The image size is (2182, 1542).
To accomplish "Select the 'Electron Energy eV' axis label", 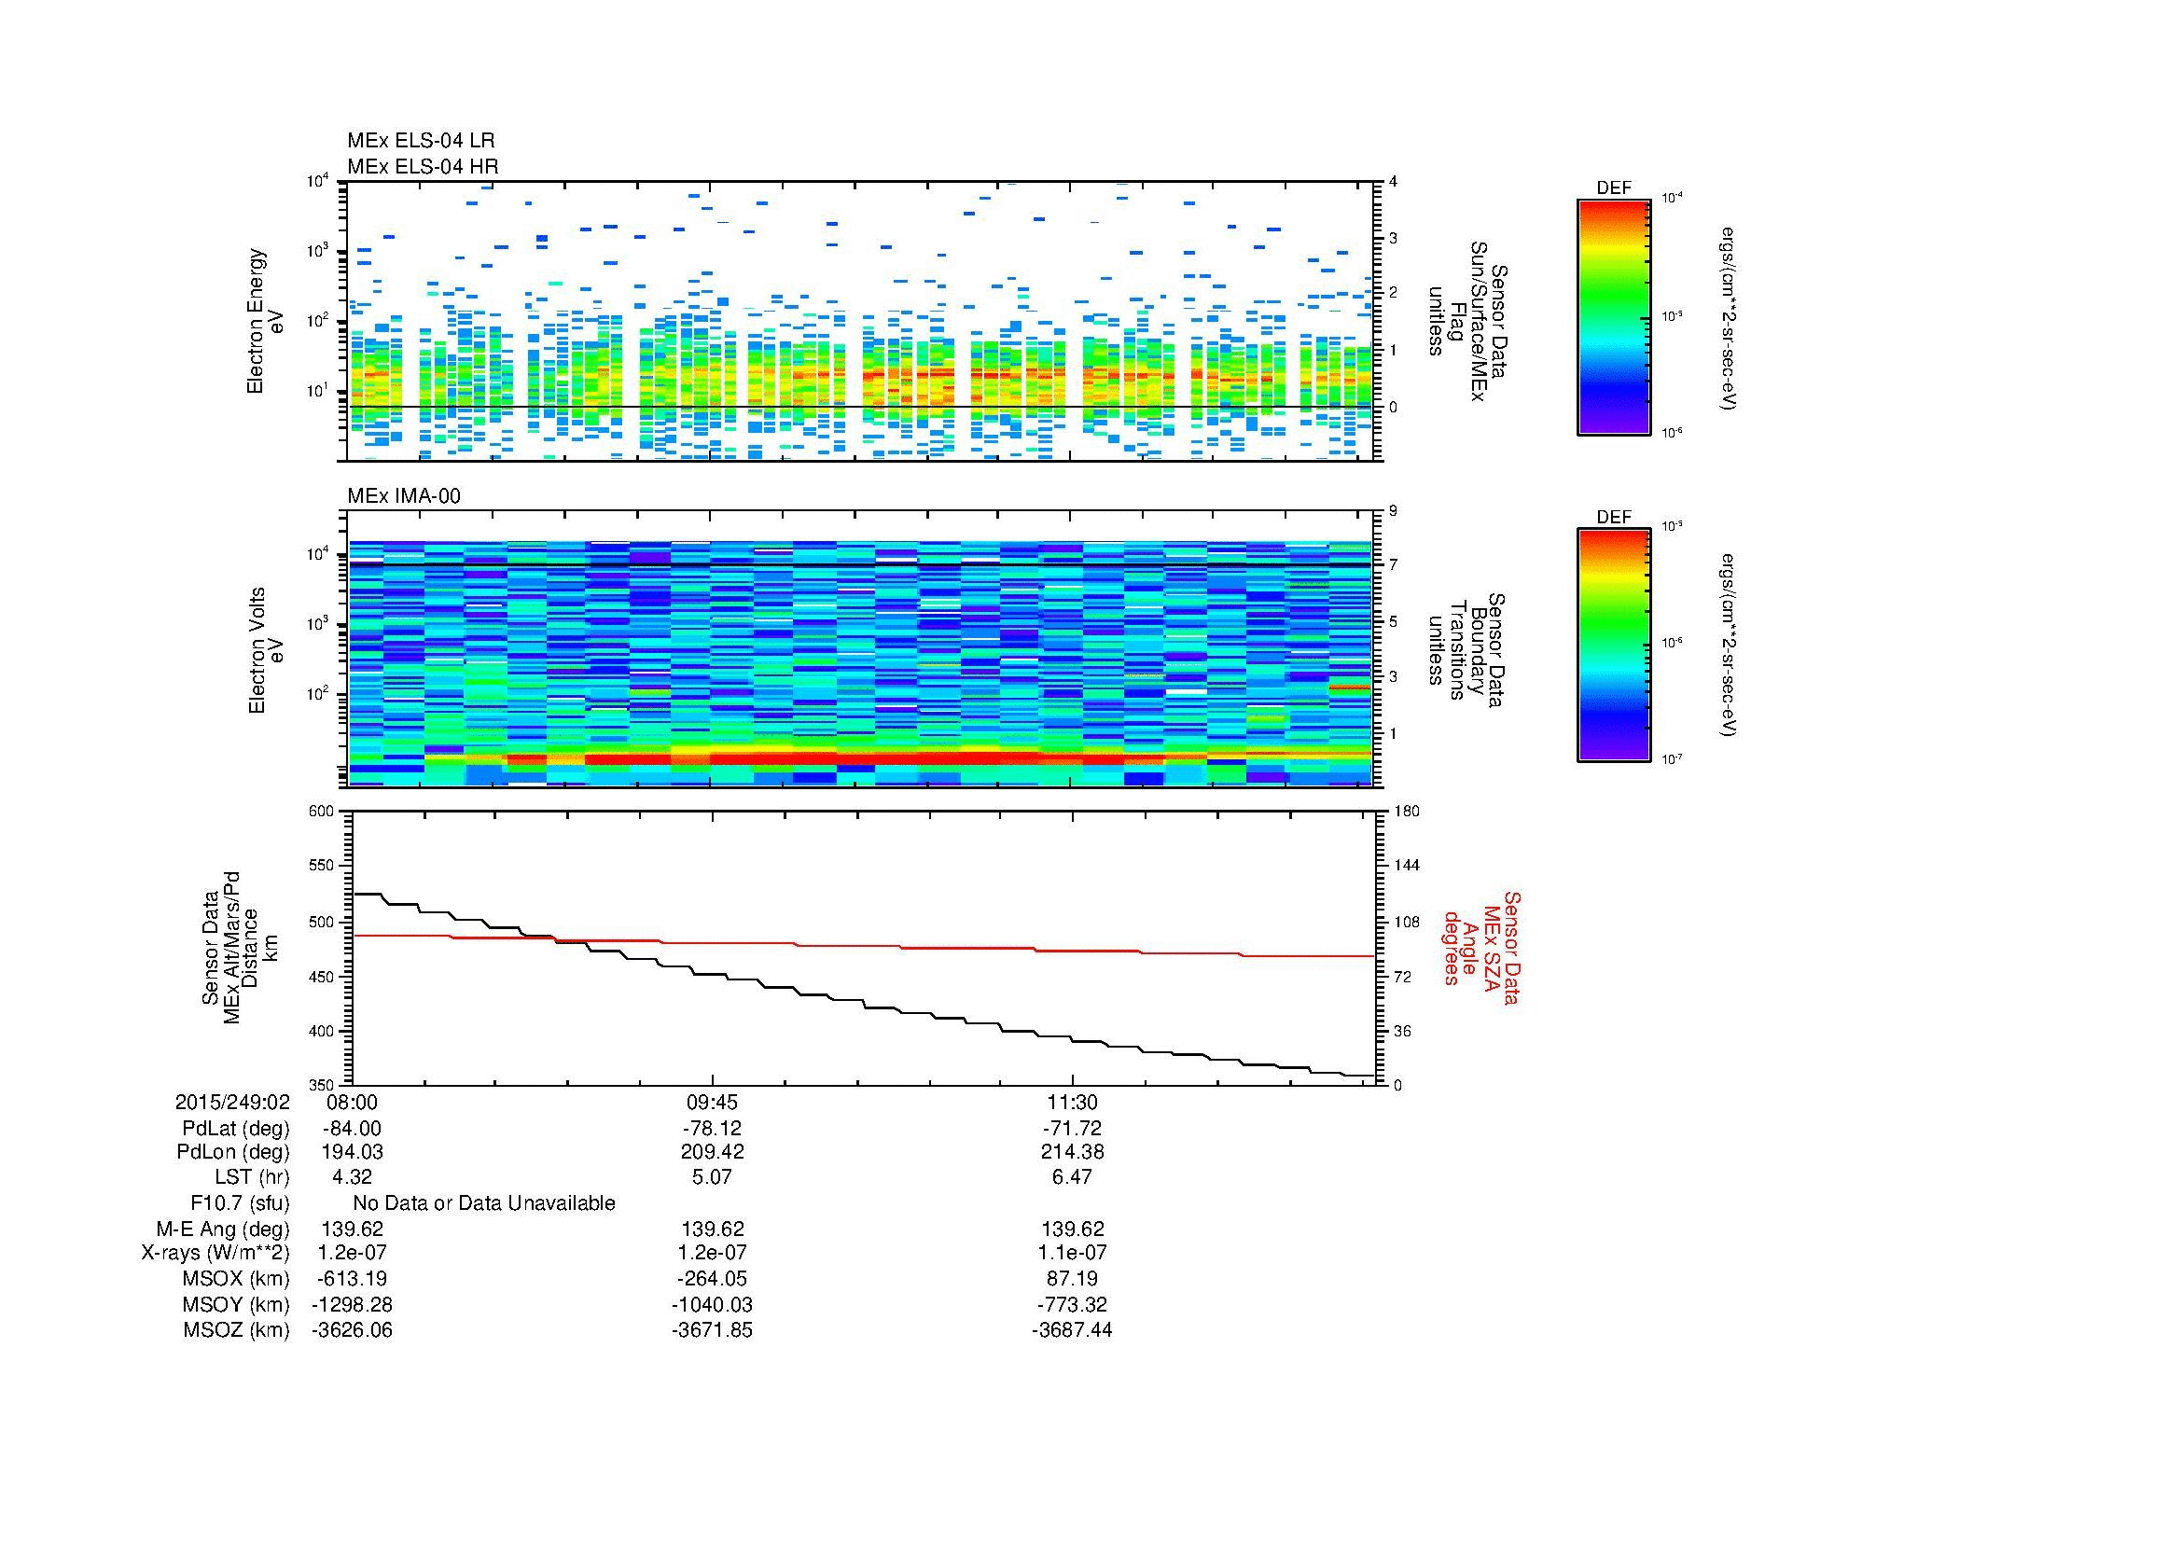I will pos(265,321).
